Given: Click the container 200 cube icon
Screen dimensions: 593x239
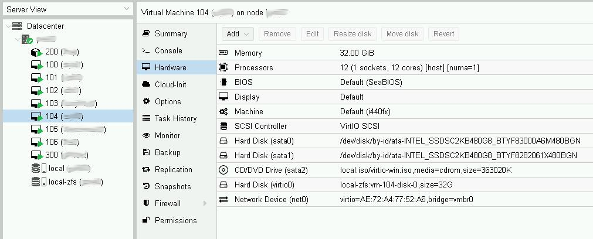Looking at the screenshot, I should point(36,52).
